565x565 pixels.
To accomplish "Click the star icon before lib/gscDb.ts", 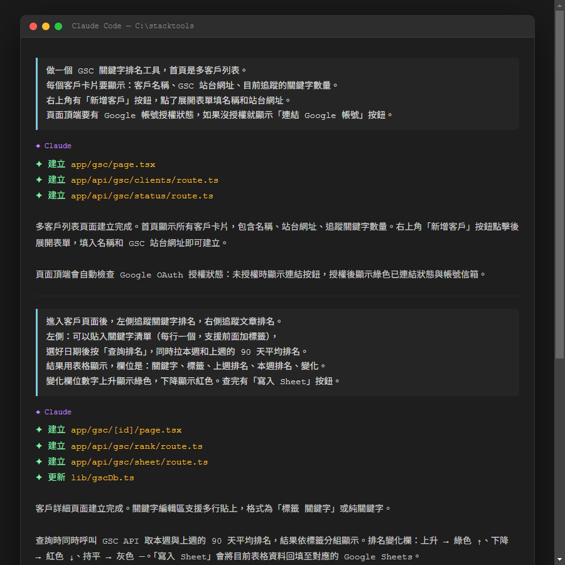I will tap(39, 478).
